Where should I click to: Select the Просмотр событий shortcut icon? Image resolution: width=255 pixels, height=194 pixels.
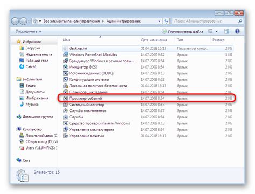point(66,98)
